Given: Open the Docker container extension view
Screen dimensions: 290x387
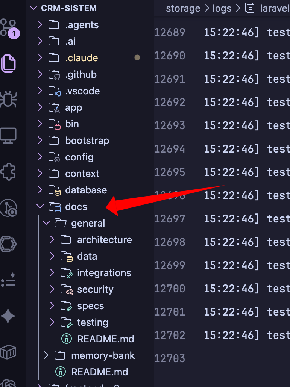Looking at the screenshot, I should coord(8,352).
